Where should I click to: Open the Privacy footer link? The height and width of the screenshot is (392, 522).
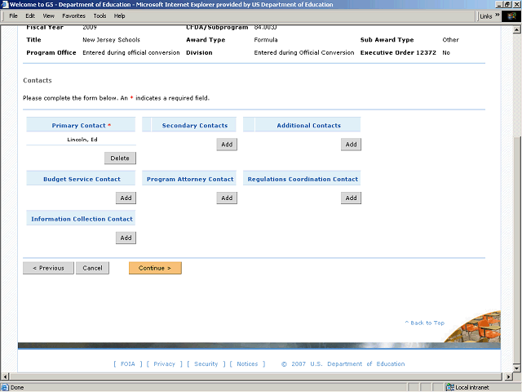tap(164, 363)
